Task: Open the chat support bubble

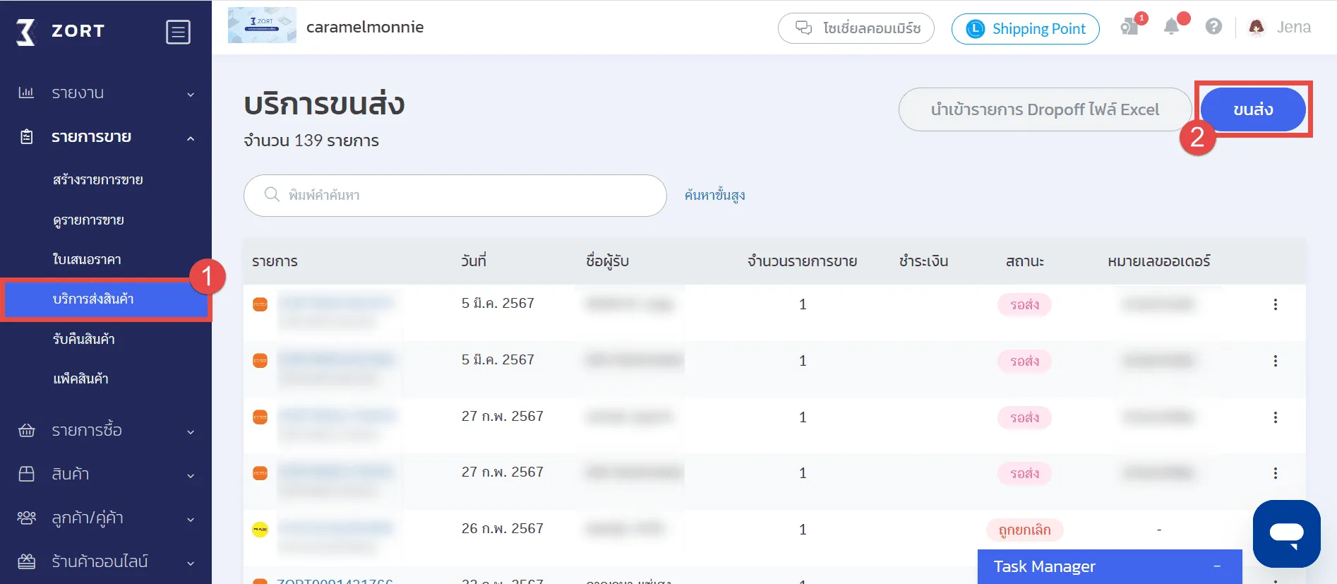Action: click(x=1286, y=533)
